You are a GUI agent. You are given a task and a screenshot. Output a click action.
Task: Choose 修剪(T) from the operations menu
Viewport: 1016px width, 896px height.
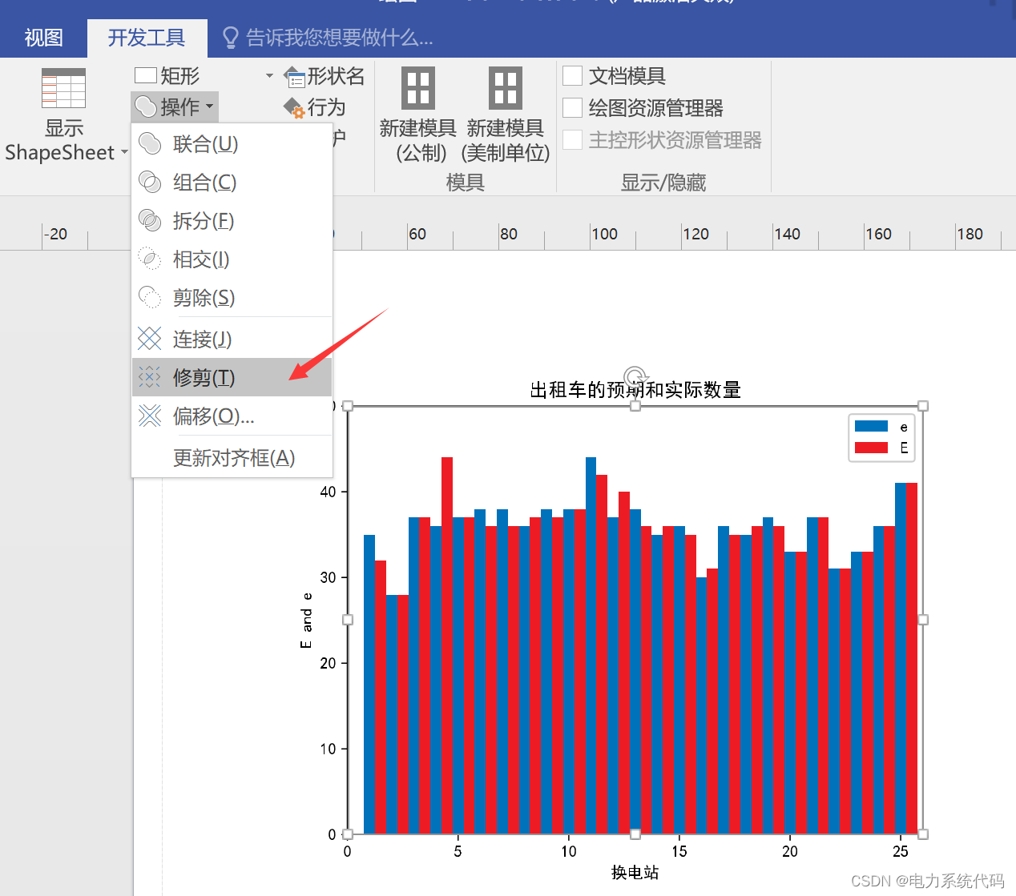203,377
